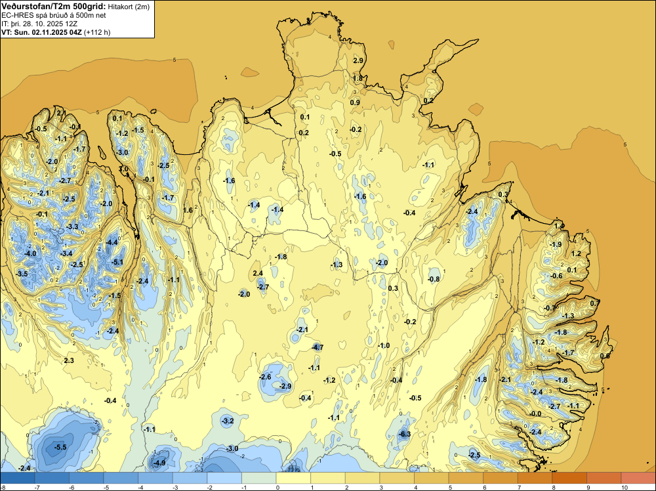Image resolution: width=656 pixels, height=491 pixels.
Task: Select the legend swatch between -2 and -1
Action: click(224, 478)
